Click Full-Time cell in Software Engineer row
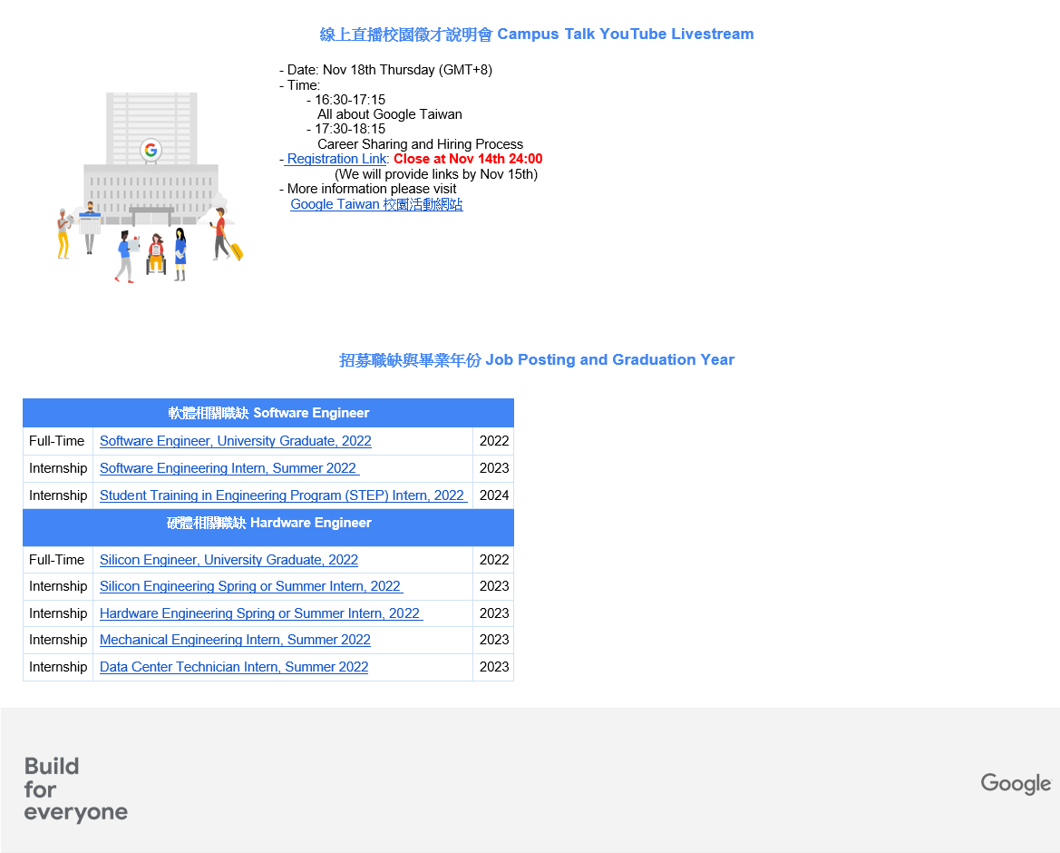 click(x=58, y=441)
